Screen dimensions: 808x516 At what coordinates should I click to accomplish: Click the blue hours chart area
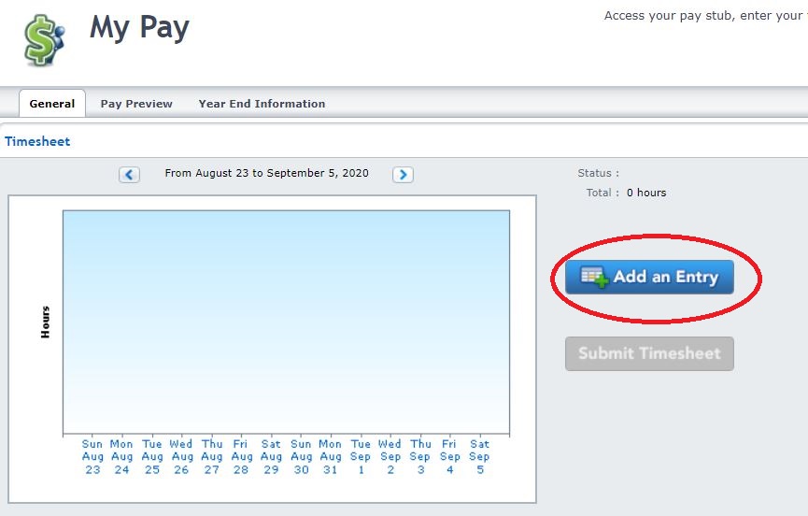click(x=286, y=322)
